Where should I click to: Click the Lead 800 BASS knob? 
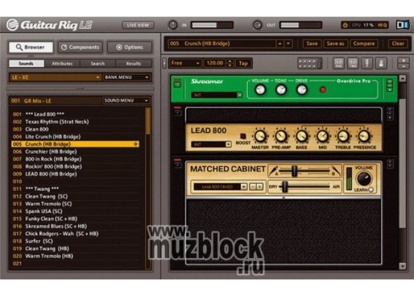pos(302,136)
